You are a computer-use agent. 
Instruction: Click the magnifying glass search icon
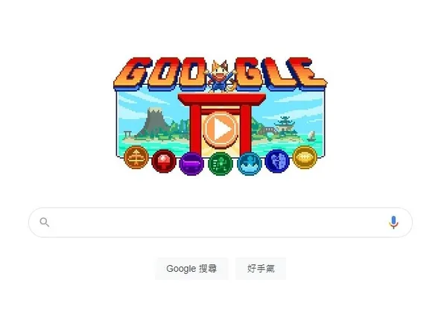(45, 222)
